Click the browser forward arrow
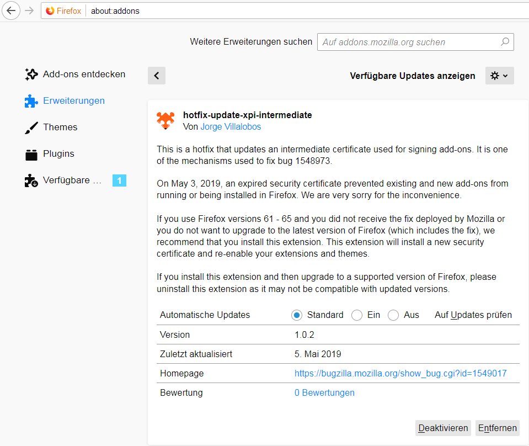Viewport: 529px width, 446px height. coord(30,11)
